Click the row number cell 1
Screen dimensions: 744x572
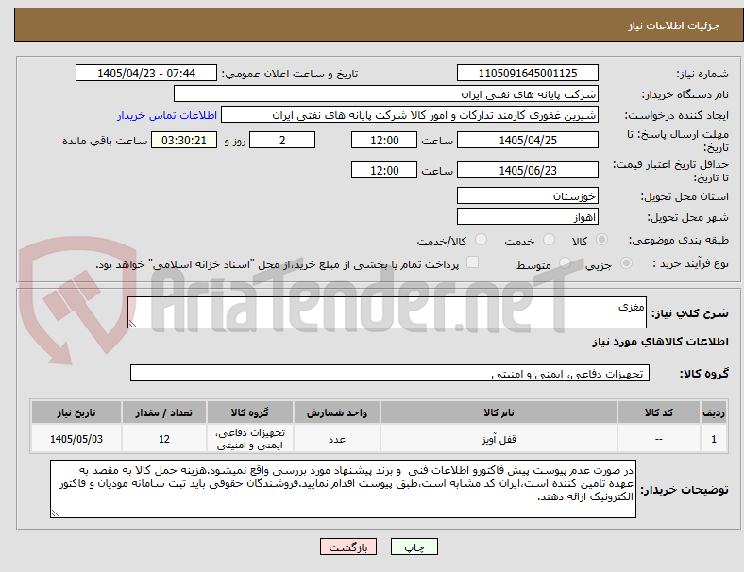click(714, 439)
